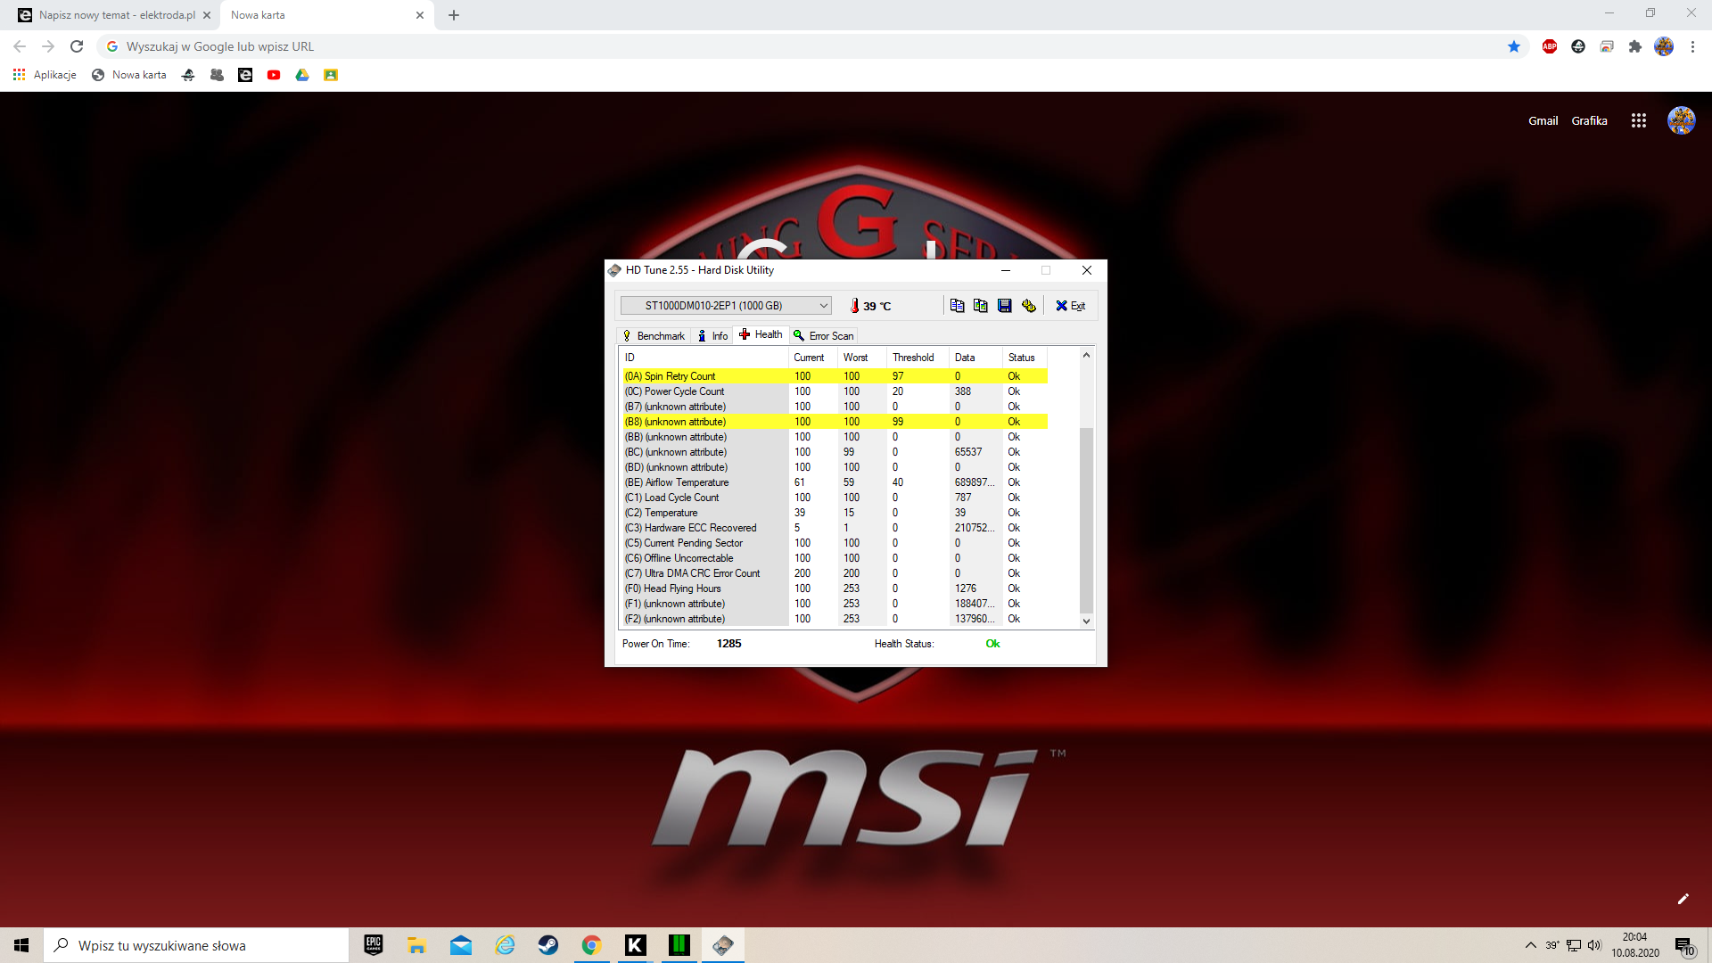The width and height of the screenshot is (1712, 963).
Task: Click the customize page pencil icon
Action: coord(1683,899)
